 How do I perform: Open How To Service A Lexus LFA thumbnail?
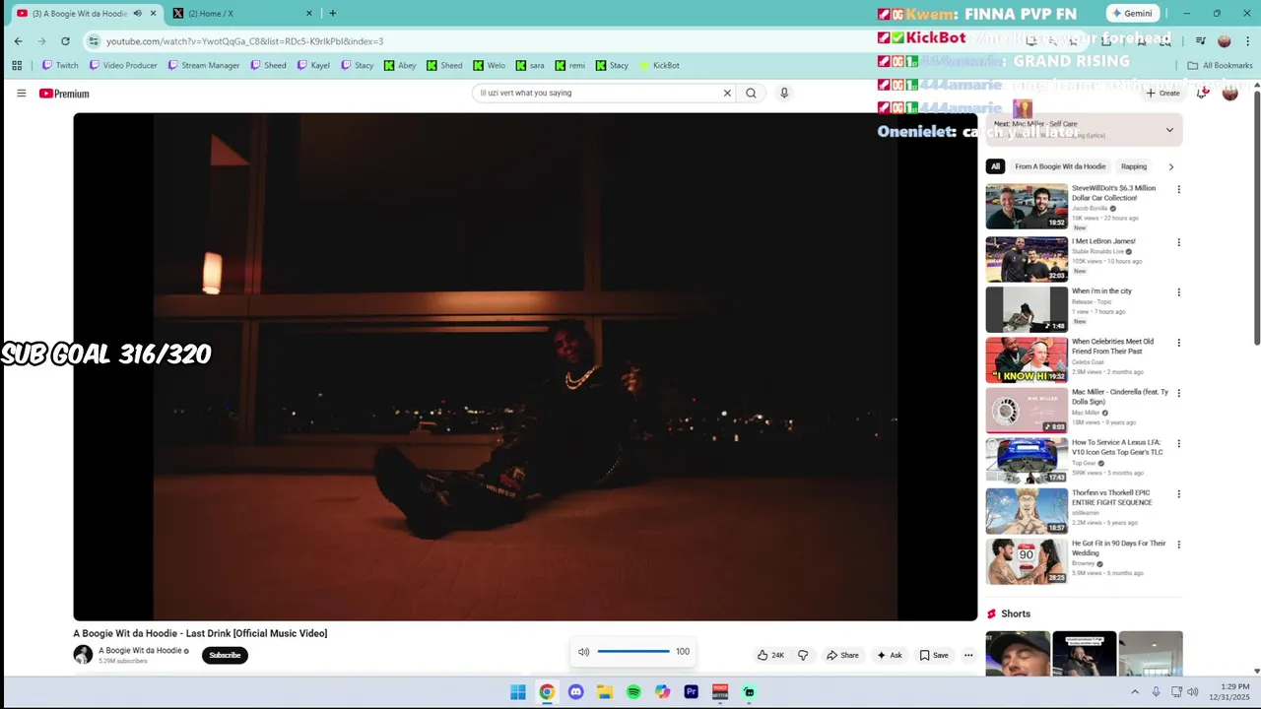tap(1027, 459)
